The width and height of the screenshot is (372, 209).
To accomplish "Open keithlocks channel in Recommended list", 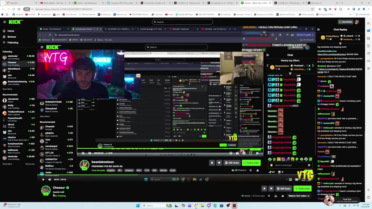I will click(x=19, y=151).
